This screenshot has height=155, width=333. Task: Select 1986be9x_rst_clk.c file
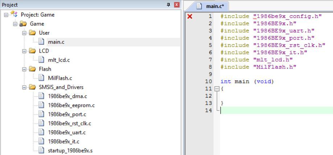click(69, 123)
